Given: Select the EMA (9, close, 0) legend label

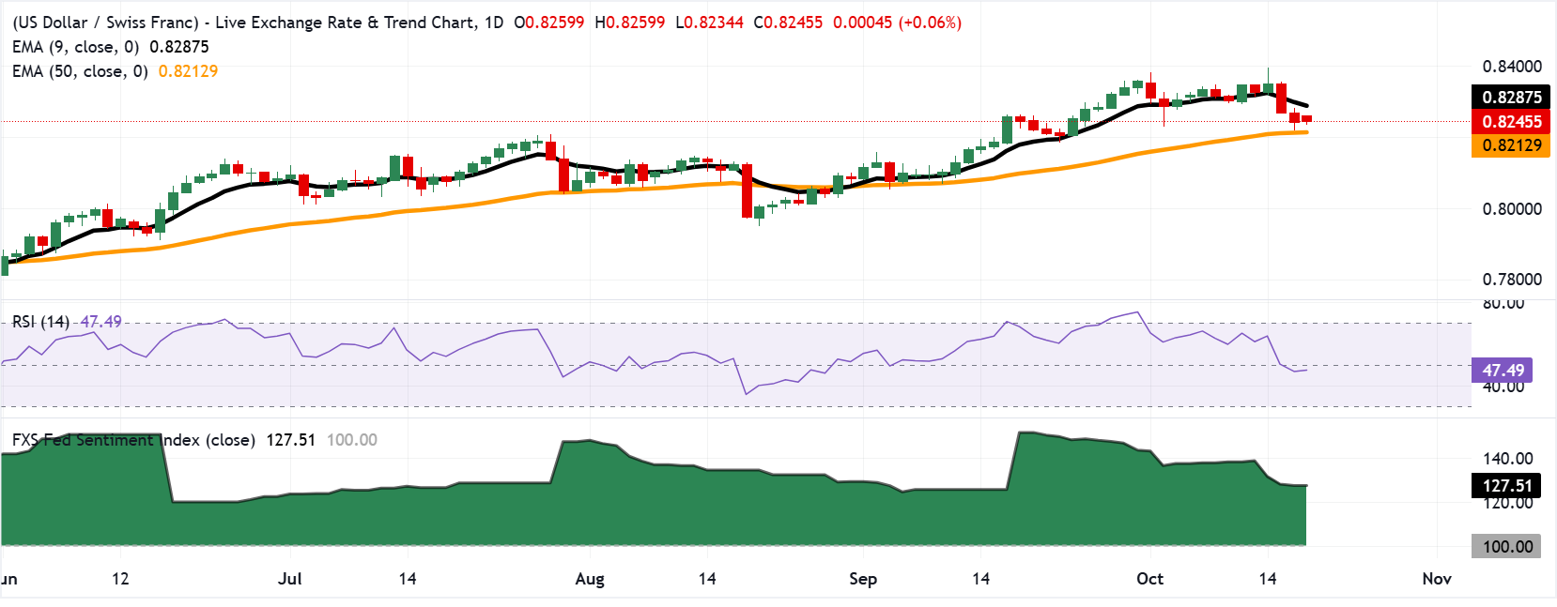Looking at the screenshot, I should tap(76, 47).
